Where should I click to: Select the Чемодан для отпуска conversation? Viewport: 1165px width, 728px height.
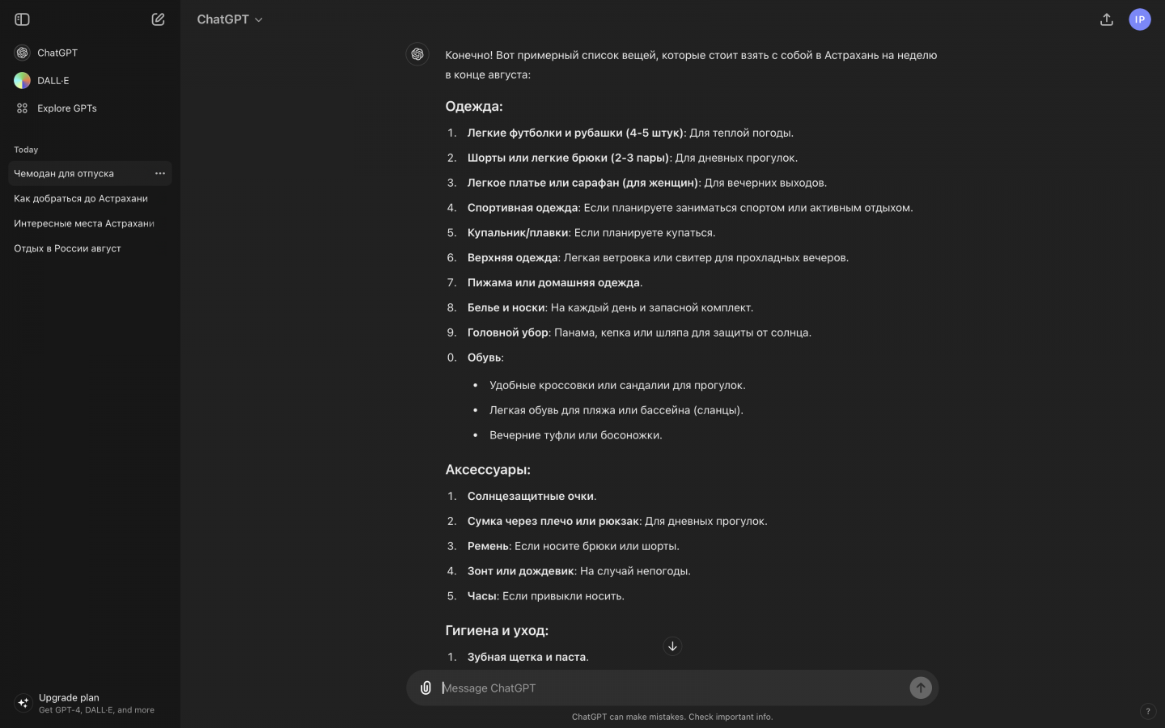pyautogui.click(x=64, y=173)
